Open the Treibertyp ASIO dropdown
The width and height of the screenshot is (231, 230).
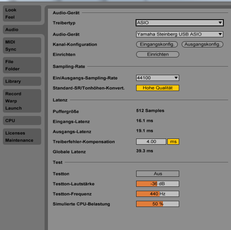[x=180, y=23]
